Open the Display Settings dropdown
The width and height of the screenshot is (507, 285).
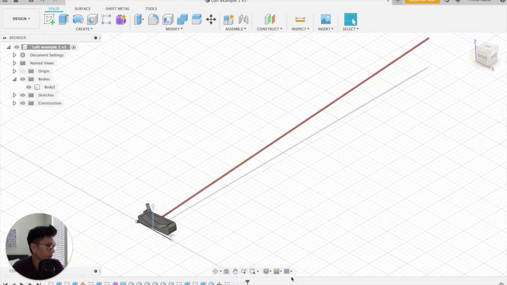coord(267,271)
